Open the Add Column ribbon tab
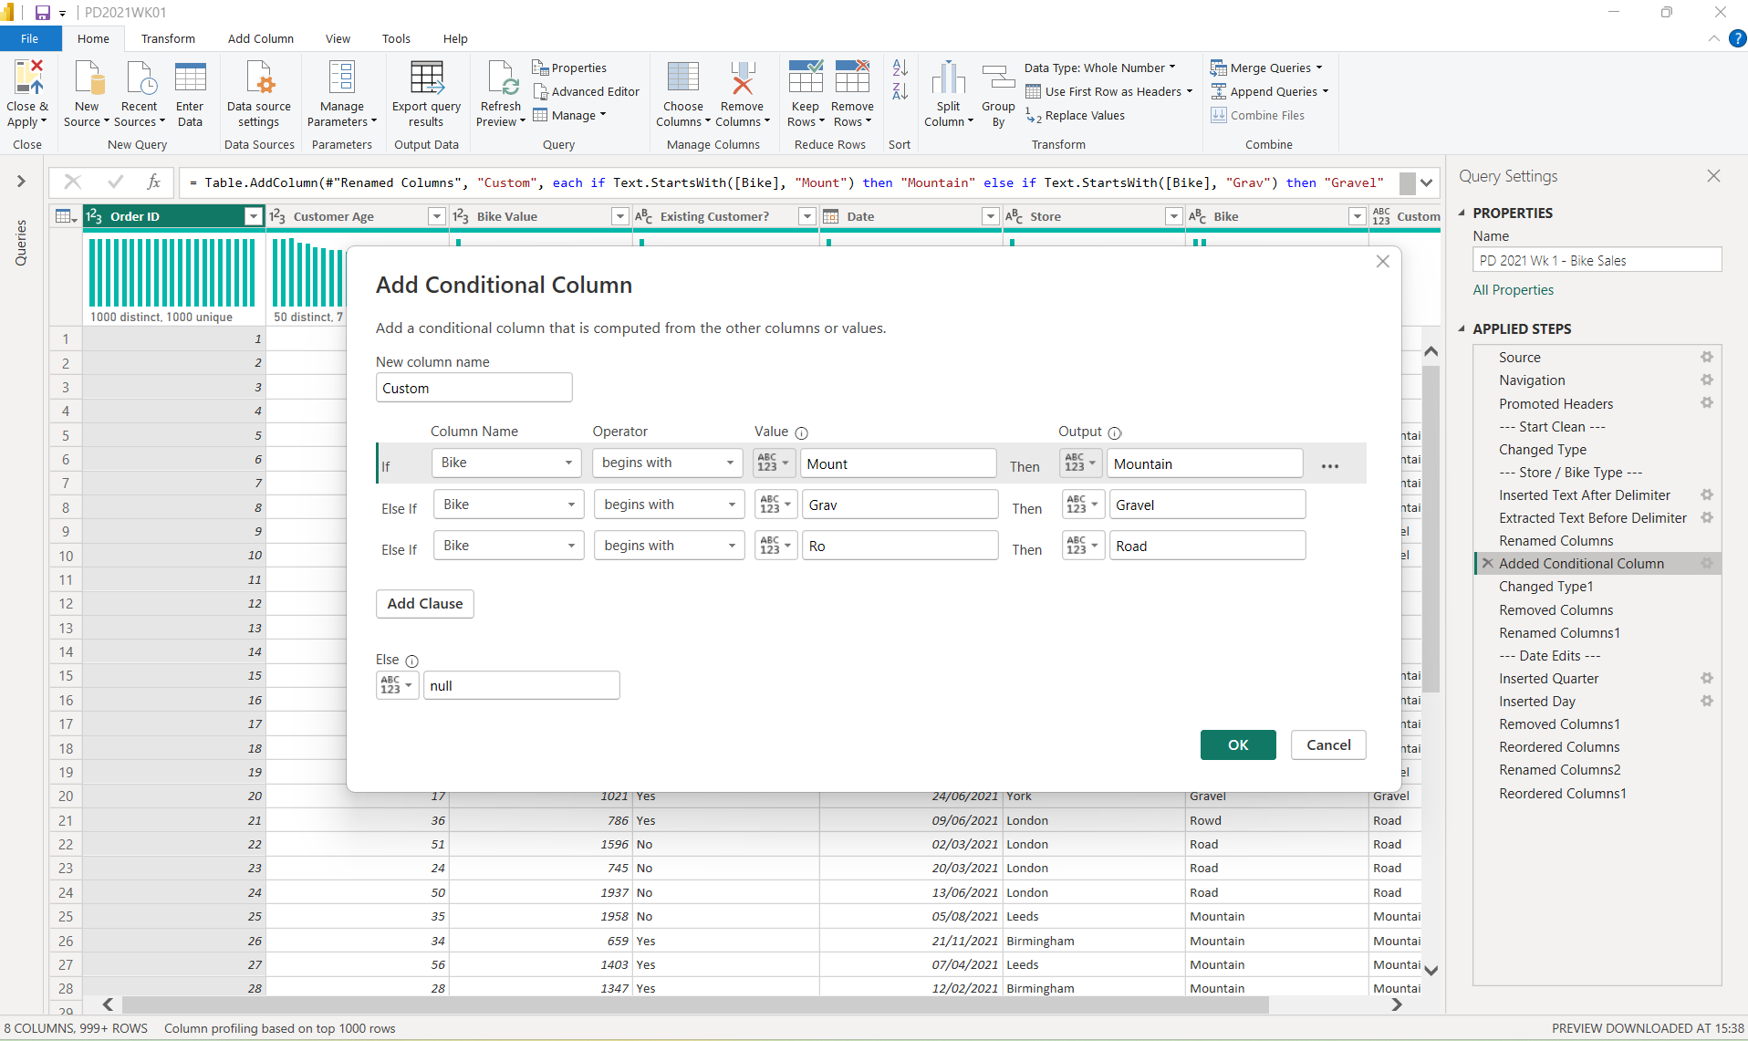This screenshot has width=1748, height=1041. coord(260,38)
